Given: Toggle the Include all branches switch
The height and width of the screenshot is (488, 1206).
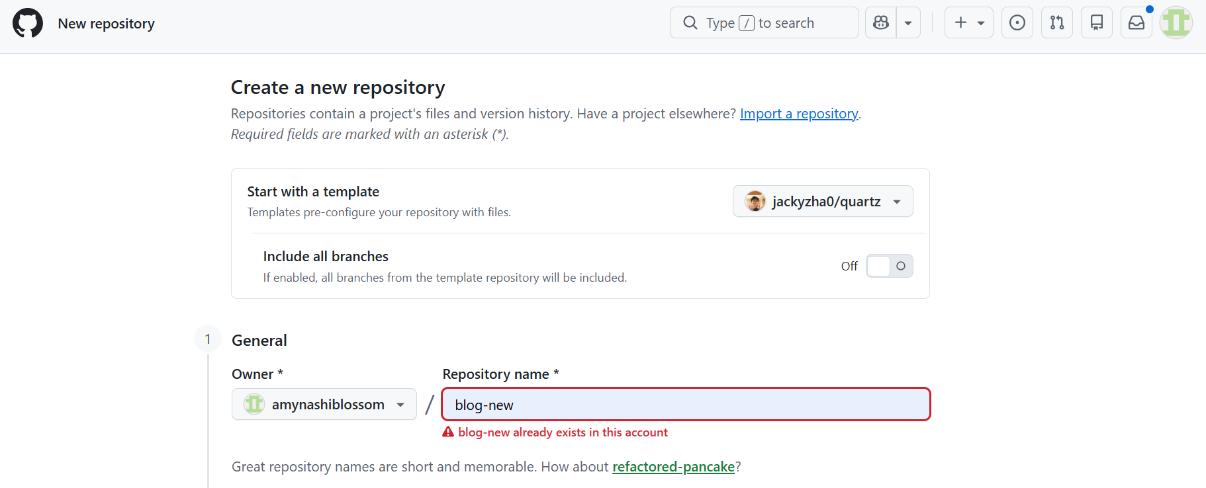Looking at the screenshot, I should coord(890,266).
